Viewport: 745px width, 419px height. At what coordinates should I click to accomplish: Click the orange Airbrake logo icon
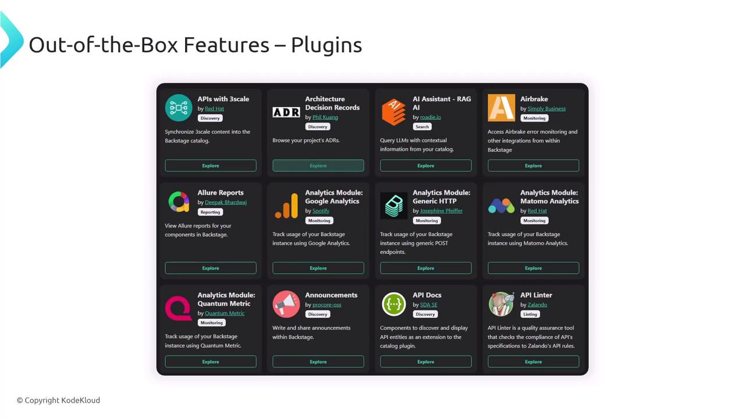(x=501, y=108)
